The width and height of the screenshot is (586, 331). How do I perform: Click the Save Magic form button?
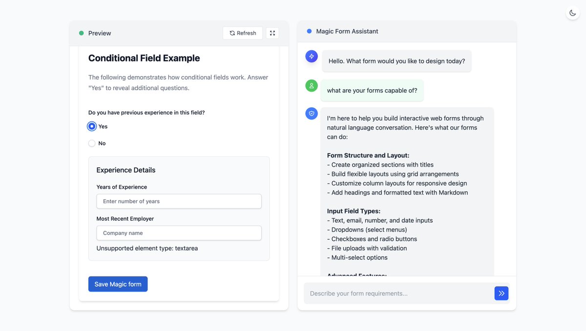pyautogui.click(x=118, y=284)
